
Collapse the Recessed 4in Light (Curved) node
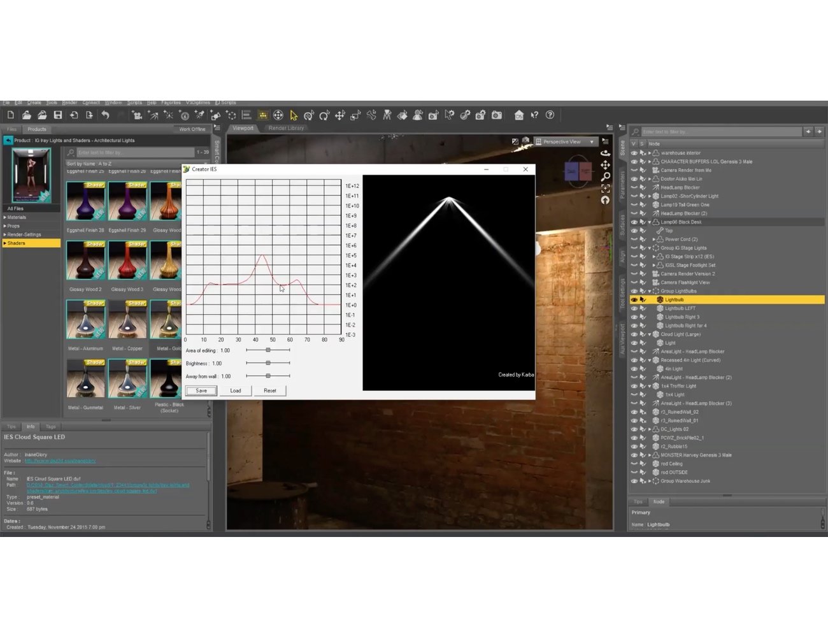pyautogui.click(x=650, y=361)
